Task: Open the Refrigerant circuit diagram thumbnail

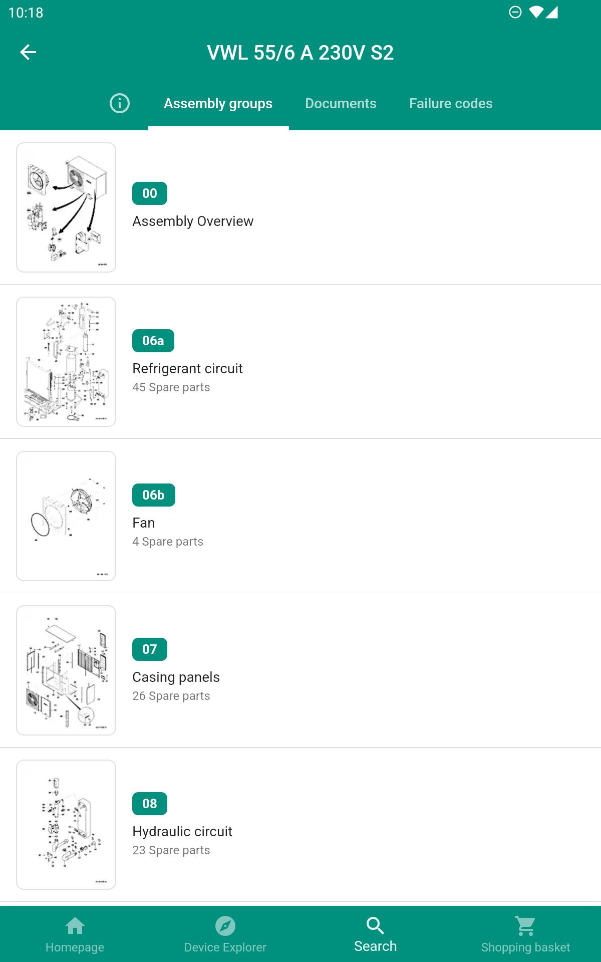Action: pos(66,362)
